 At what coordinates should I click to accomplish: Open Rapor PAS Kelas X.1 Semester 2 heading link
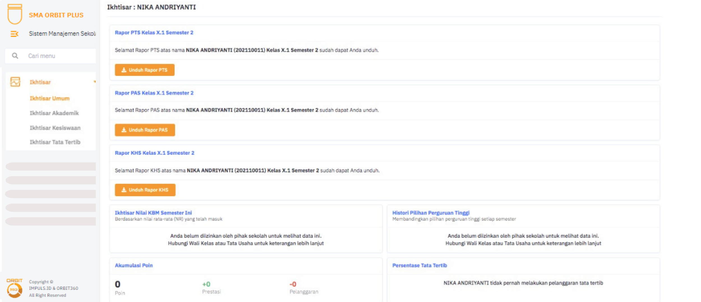point(154,93)
